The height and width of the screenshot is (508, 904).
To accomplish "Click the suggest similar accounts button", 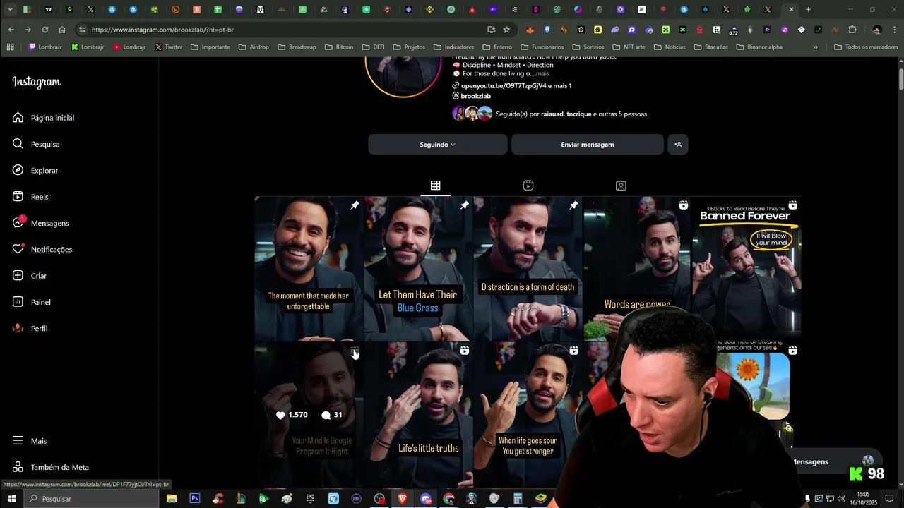I will point(678,145).
